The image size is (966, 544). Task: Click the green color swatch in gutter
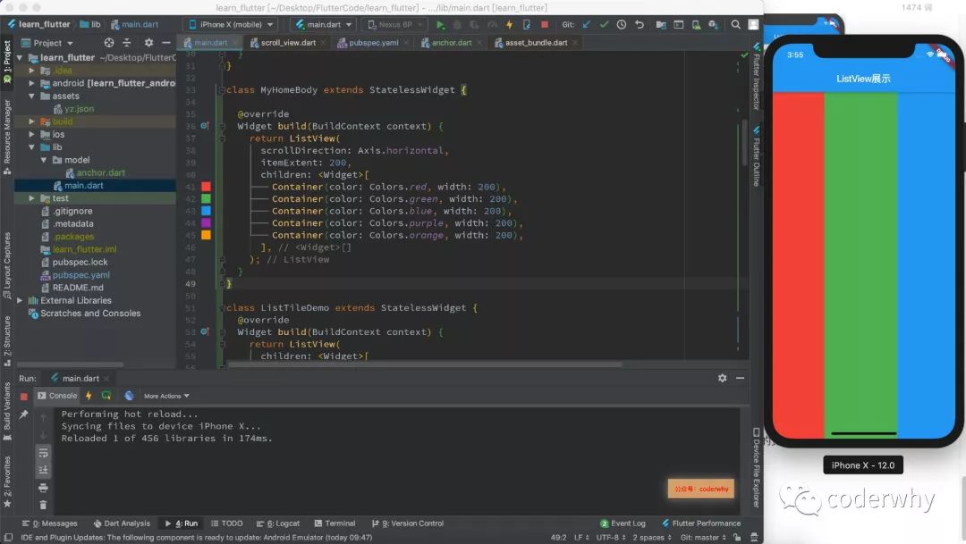click(x=206, y=199)
